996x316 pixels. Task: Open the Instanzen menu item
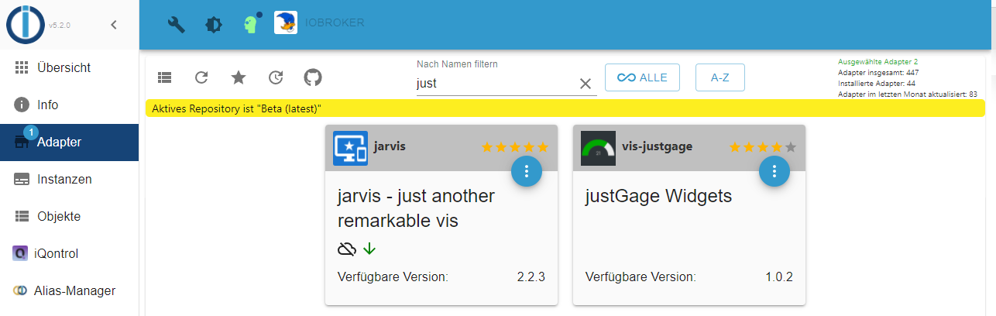click(64, 179)
